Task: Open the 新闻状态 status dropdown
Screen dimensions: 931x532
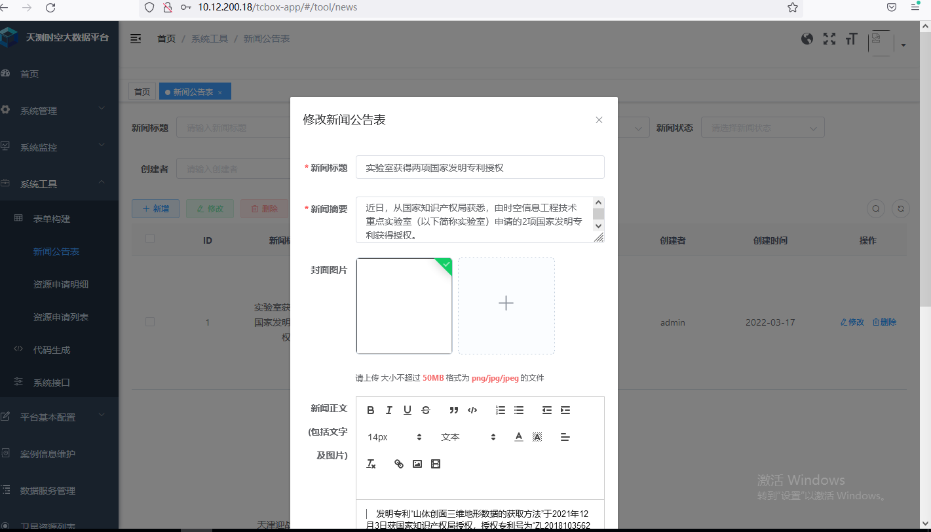Action: tap(762, 127)
